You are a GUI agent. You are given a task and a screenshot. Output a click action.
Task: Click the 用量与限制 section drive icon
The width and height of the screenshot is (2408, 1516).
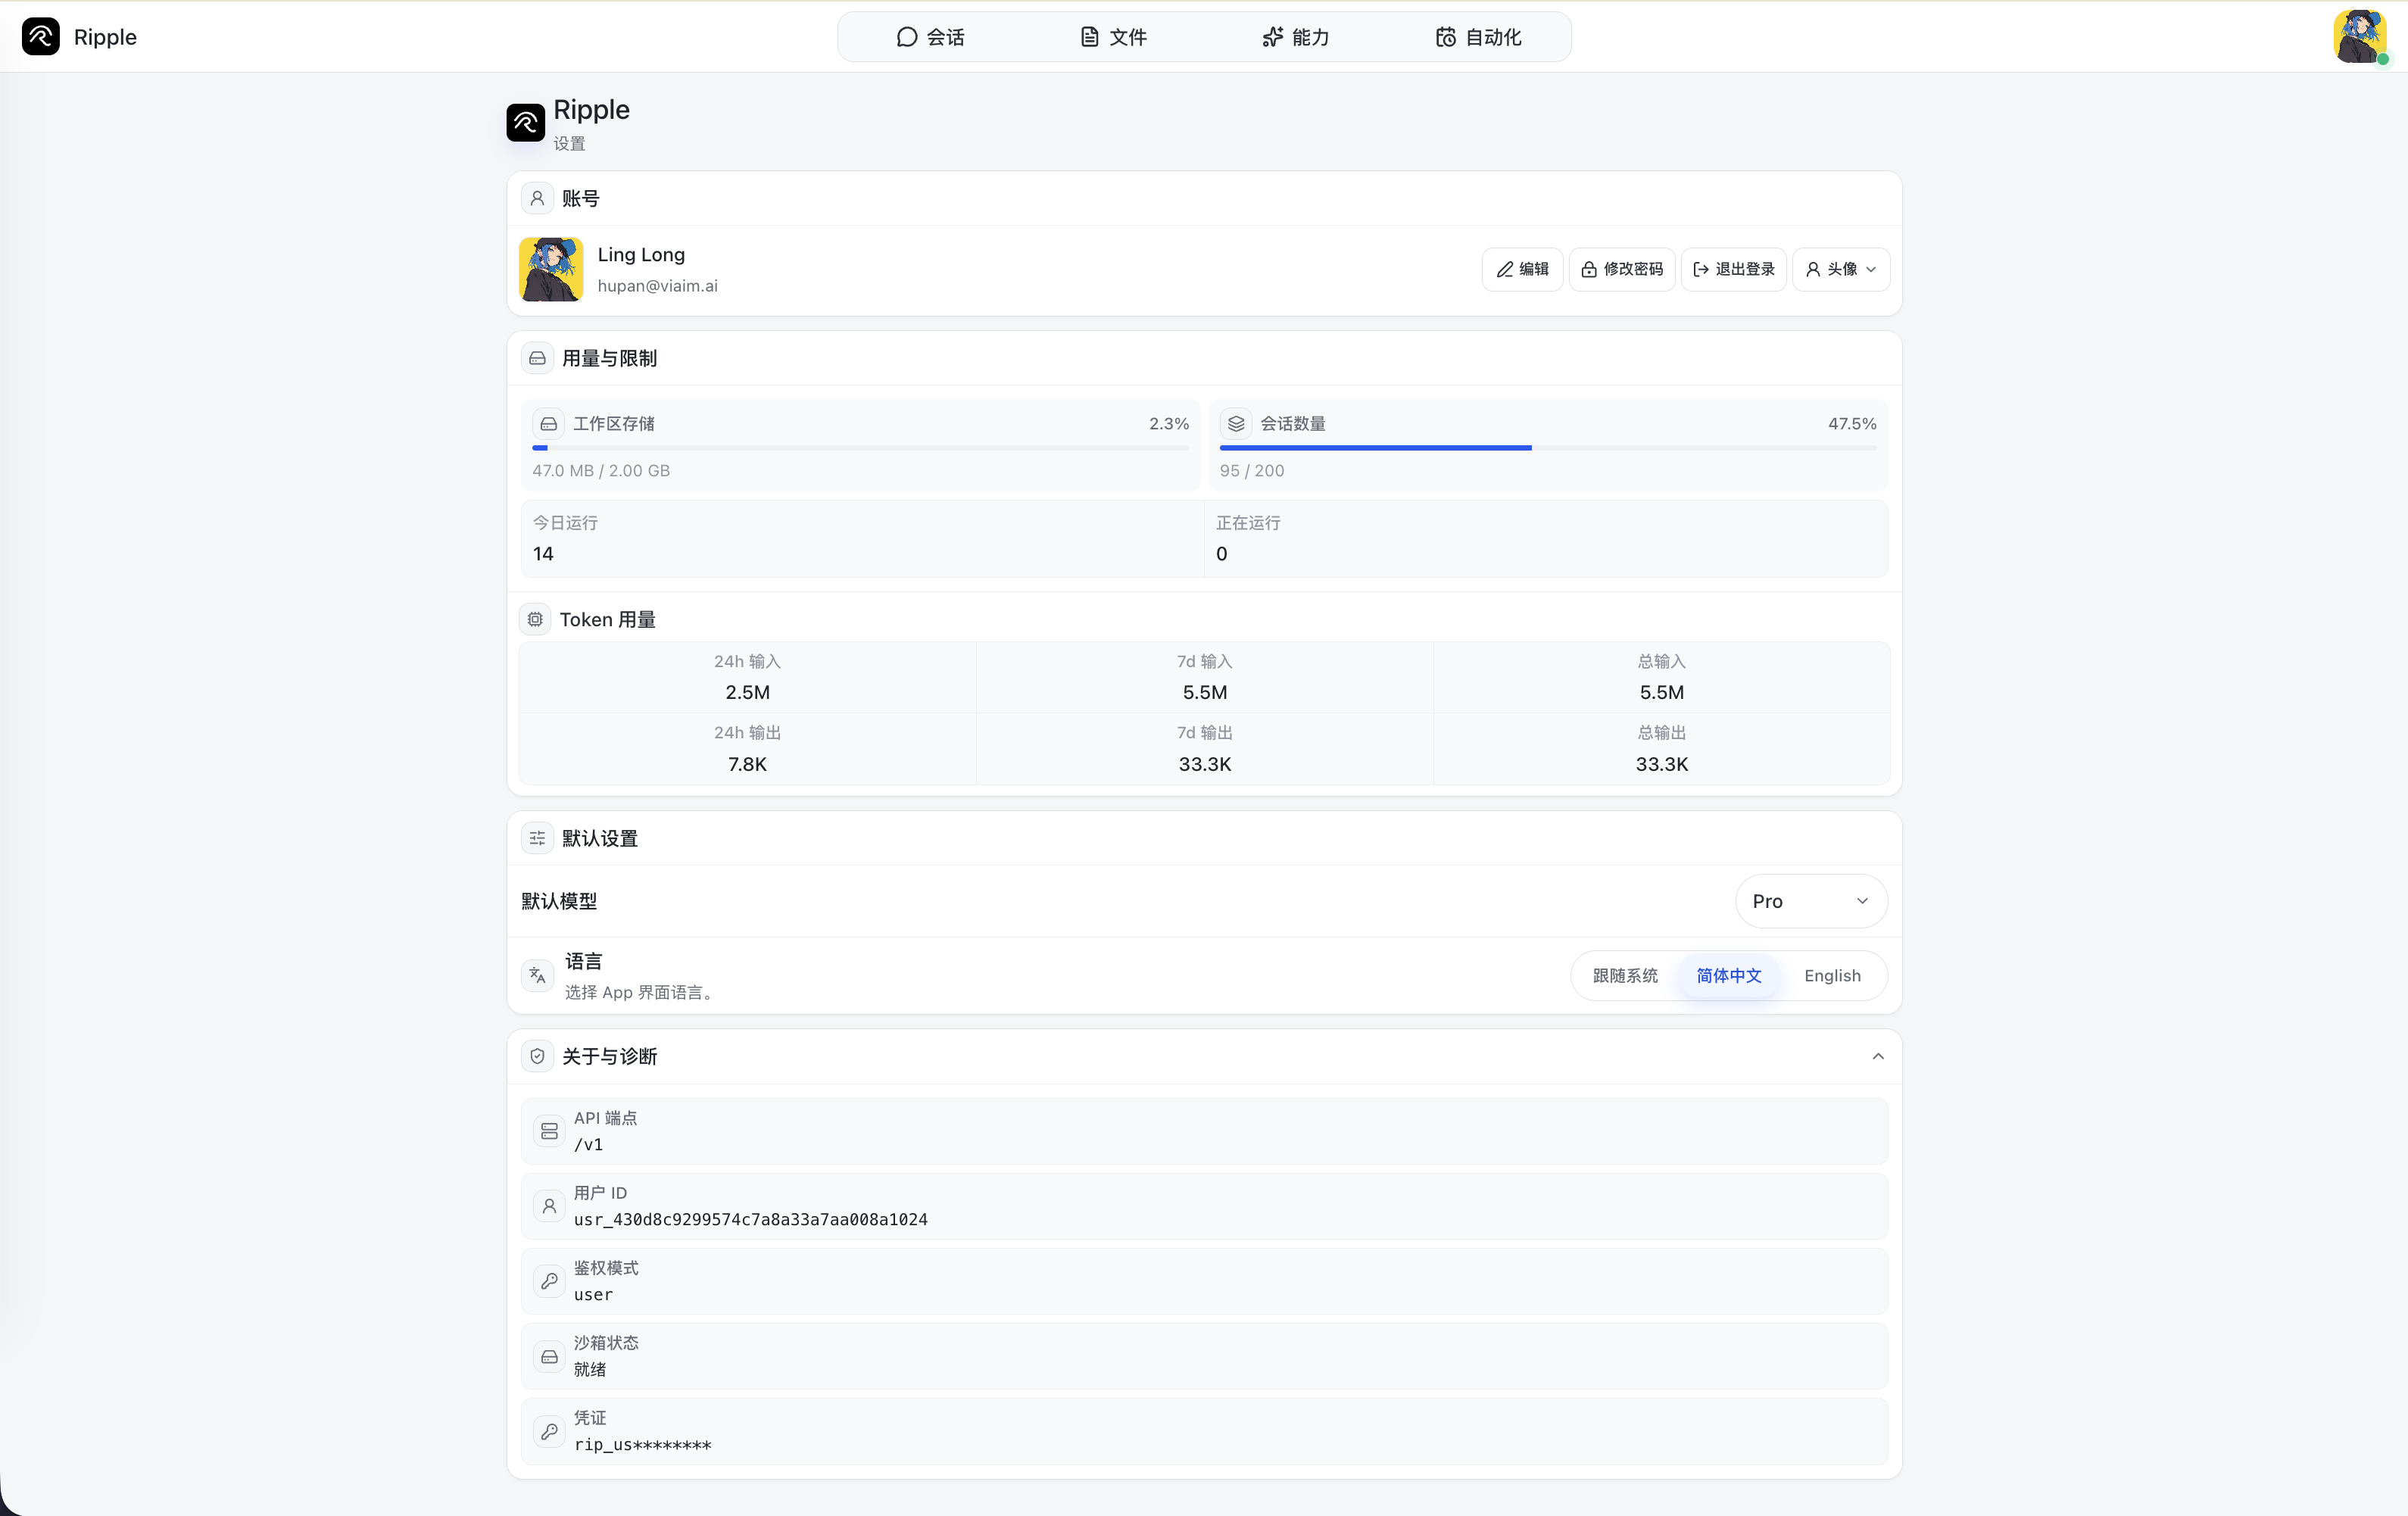537,358
